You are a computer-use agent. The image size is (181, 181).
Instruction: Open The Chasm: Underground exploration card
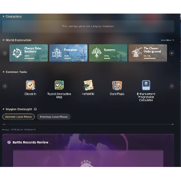(148, 53)
